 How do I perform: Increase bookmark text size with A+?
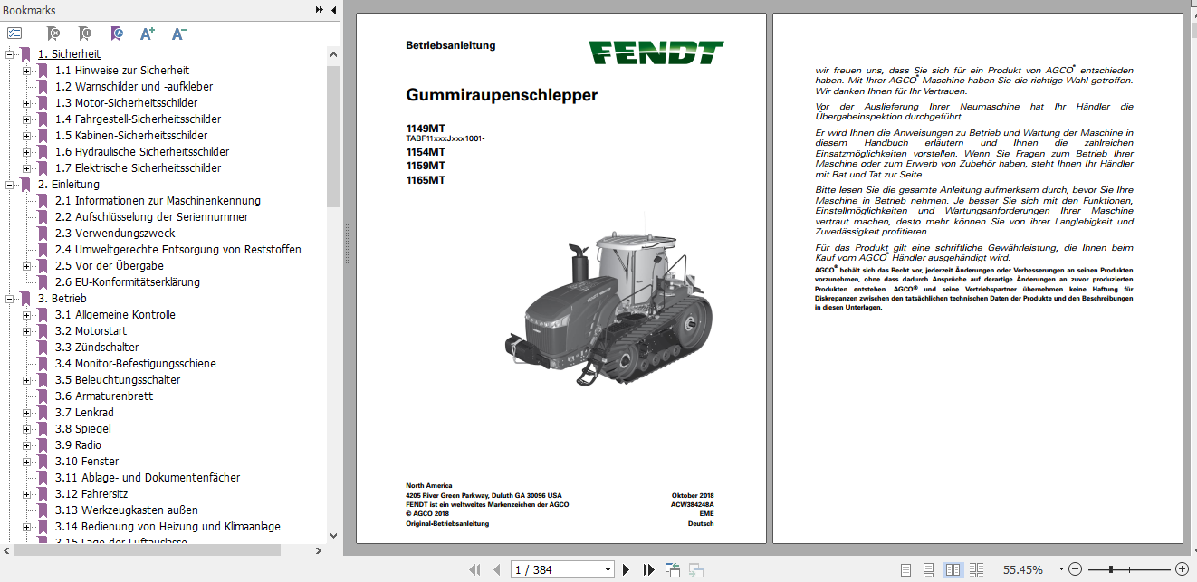[148, 33]
